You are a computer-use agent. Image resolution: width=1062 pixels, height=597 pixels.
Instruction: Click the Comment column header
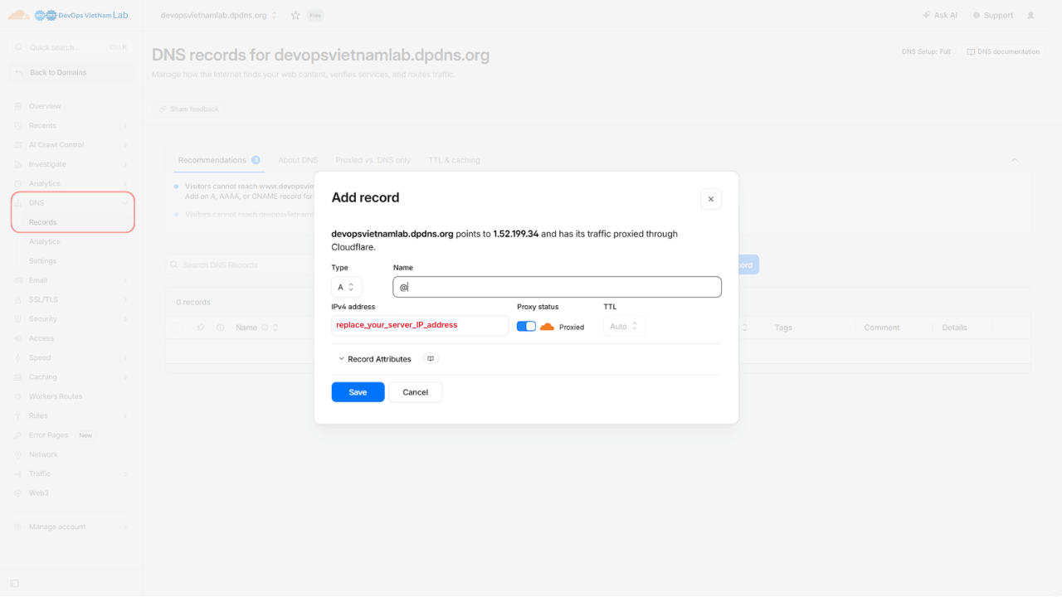[x=881, y=328]
